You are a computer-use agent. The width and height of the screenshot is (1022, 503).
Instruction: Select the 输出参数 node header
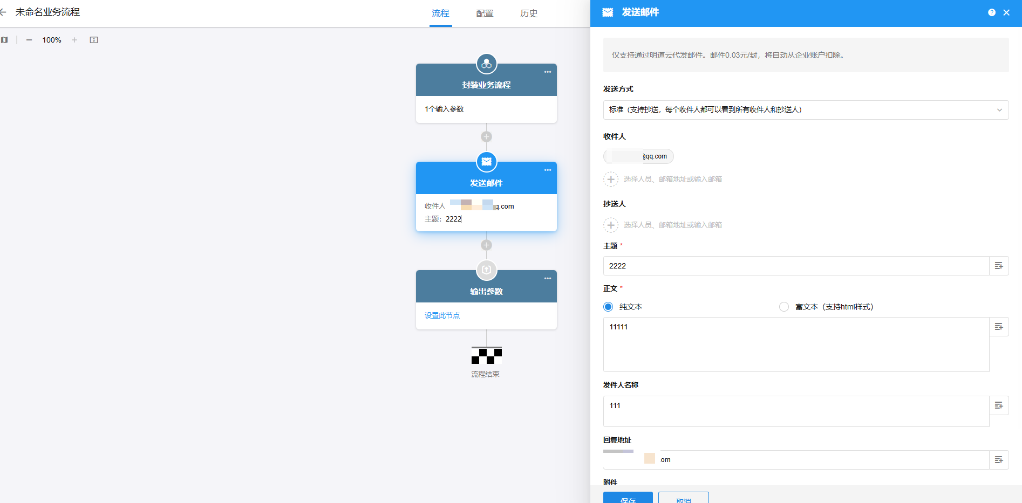[486, 287]
